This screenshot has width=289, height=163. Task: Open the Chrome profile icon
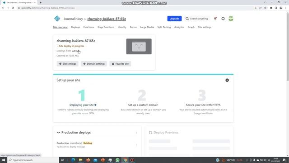pyautogui.click(x=281, y=8)
